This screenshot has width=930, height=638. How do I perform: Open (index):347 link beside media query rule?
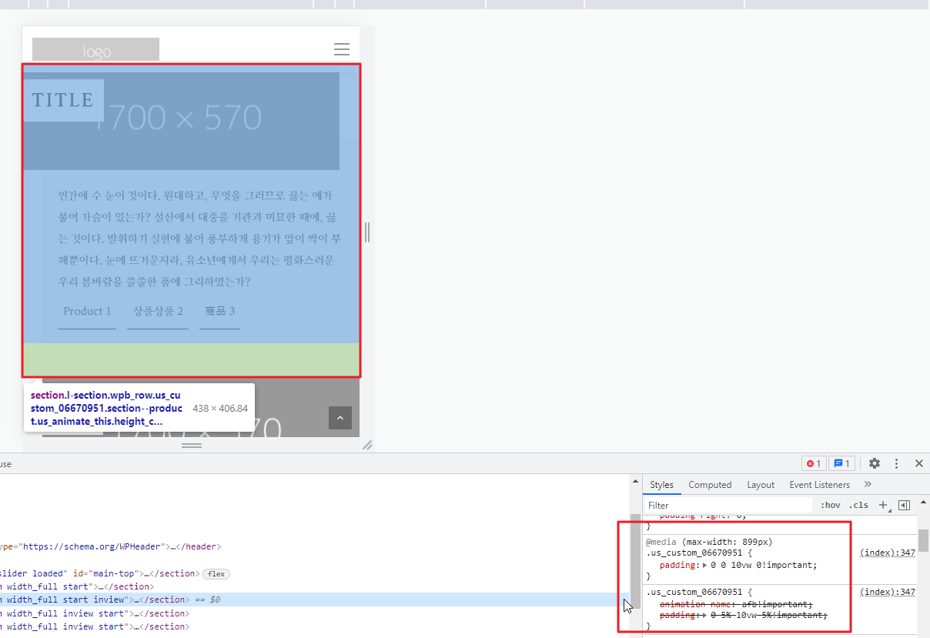click(x=887, y=553)
